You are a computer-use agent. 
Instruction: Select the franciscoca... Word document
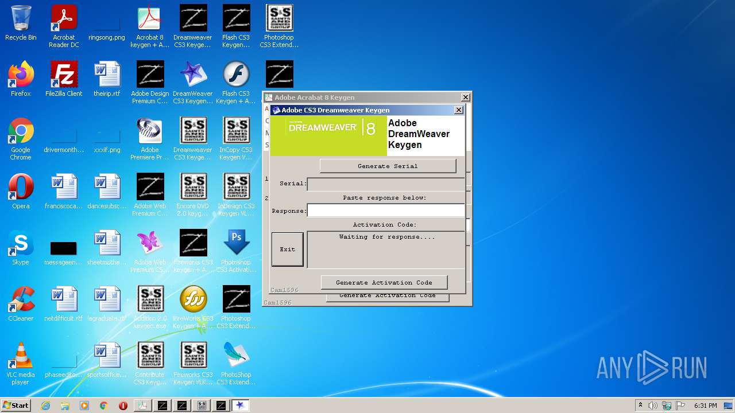pos(64,192)
